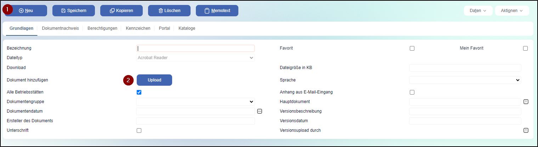This screenshot has height=147, width=538.
Task: Toggle the Anhang aus E-Mail-Eingang checkbox
Action: (412, 92)
